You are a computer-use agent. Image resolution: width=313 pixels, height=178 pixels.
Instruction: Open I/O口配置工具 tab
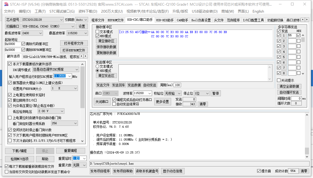(x=253, y=20)
